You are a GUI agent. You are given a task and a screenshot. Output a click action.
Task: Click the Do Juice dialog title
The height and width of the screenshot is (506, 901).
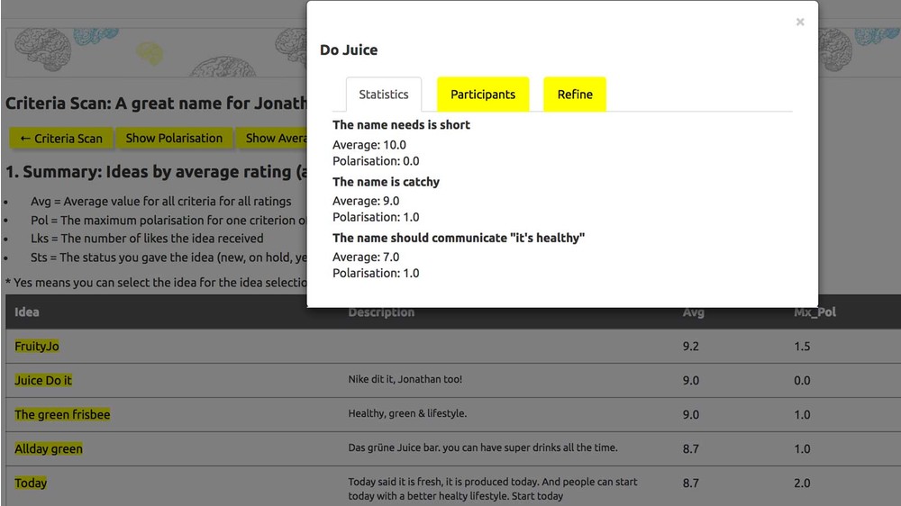click(x=349, y=50)
